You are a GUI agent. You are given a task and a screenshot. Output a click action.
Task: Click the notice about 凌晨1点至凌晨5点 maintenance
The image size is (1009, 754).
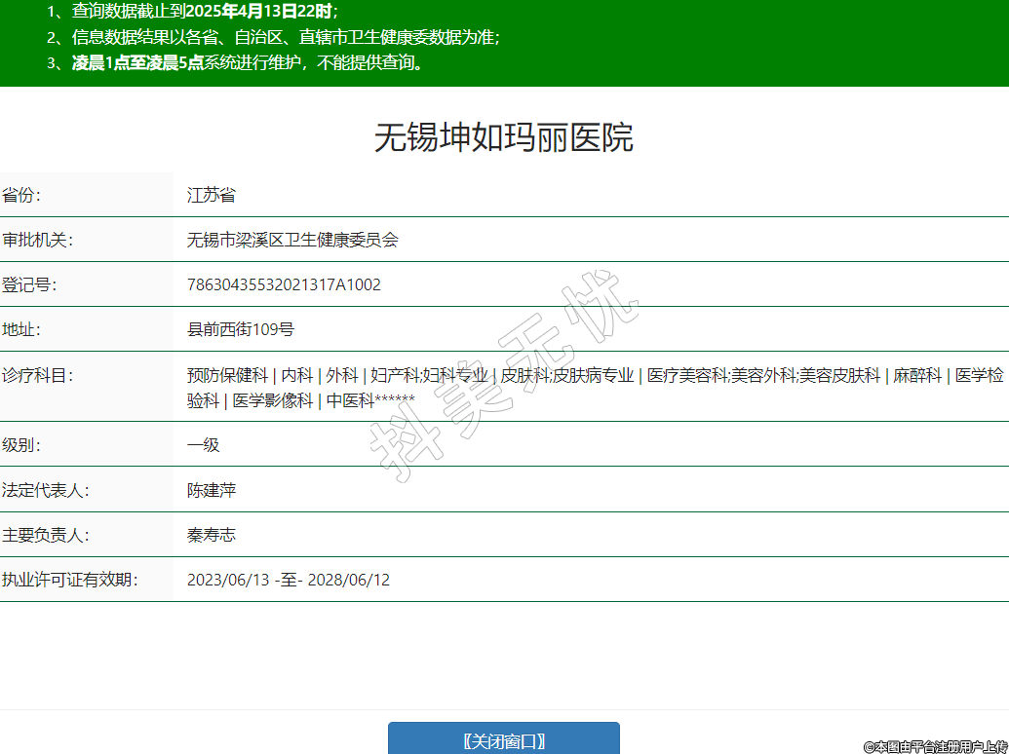(x=248, y=63)
